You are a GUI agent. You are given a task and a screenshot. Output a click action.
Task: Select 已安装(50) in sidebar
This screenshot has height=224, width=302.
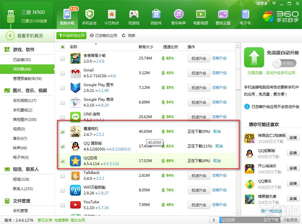22,60
